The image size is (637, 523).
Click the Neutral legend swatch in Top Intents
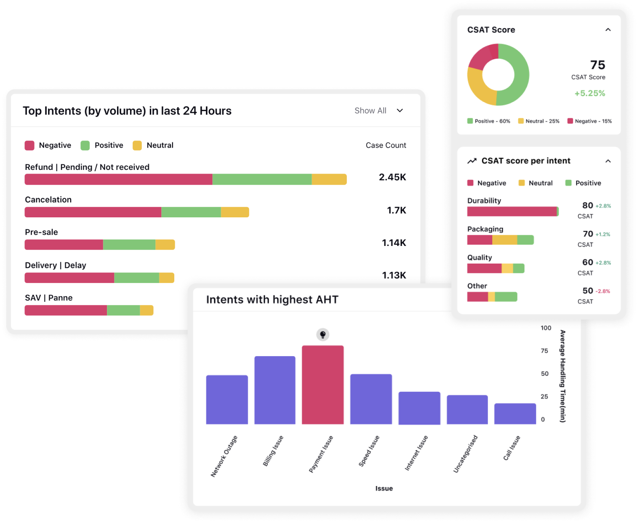[137, 145]
